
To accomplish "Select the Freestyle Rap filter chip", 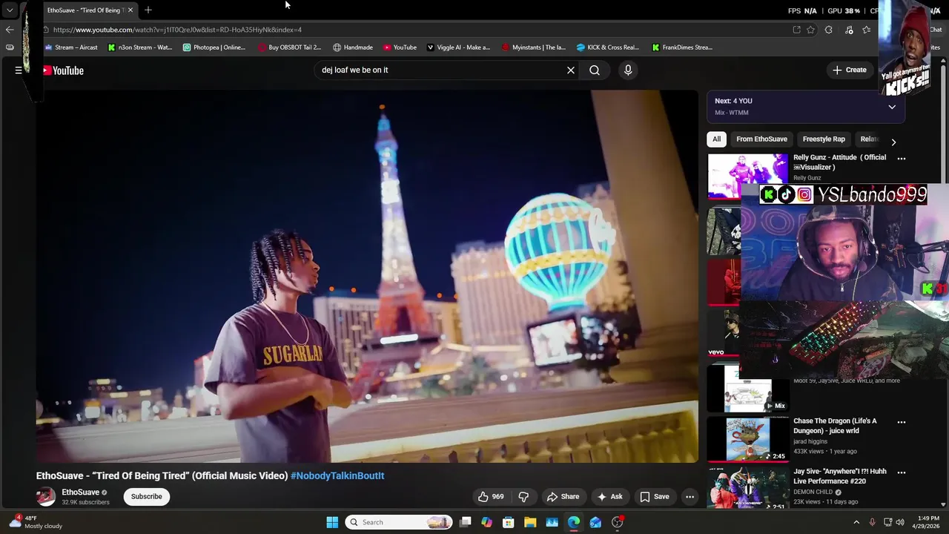I will (x=824, y=139).
